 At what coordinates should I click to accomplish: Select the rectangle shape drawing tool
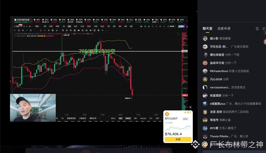[x=31, y=30]
